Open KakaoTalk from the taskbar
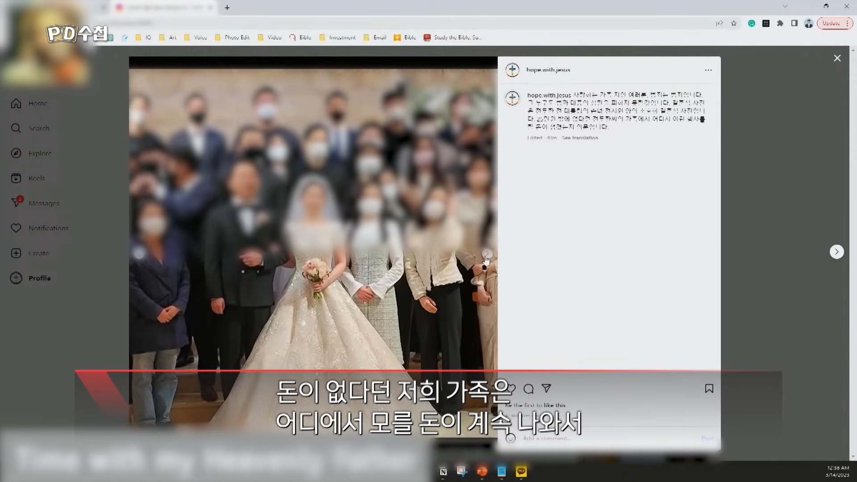Screen dimensions: 857x482 (x=521, y=471)
